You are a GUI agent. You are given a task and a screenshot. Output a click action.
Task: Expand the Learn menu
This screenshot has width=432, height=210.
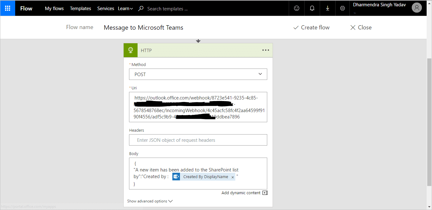126,9
